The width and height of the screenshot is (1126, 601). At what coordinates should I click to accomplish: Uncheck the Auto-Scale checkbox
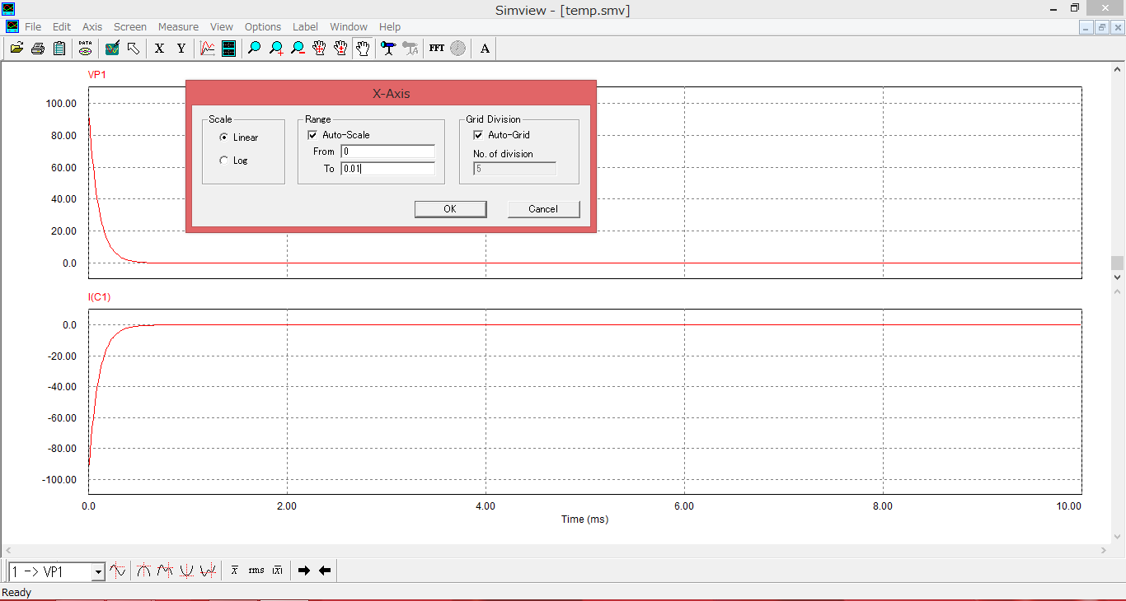(312, 135)
